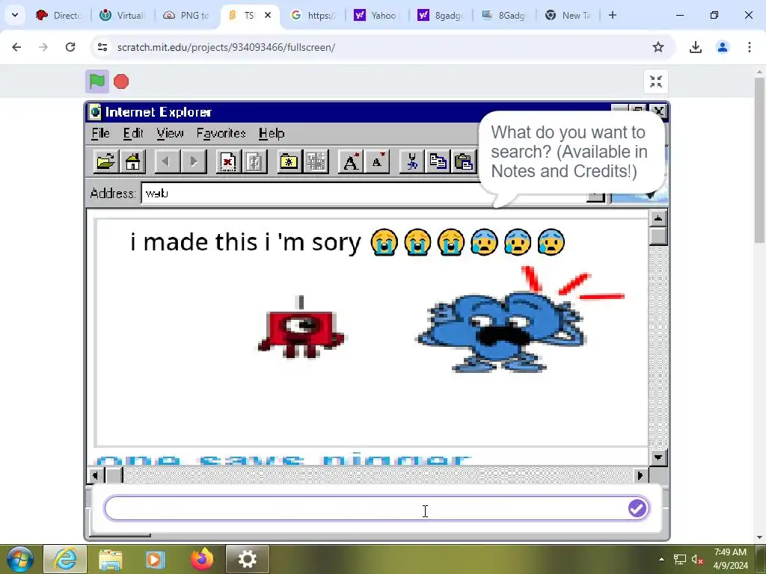
Task: Open a new browser tab with plus
Action: (613, 15)
